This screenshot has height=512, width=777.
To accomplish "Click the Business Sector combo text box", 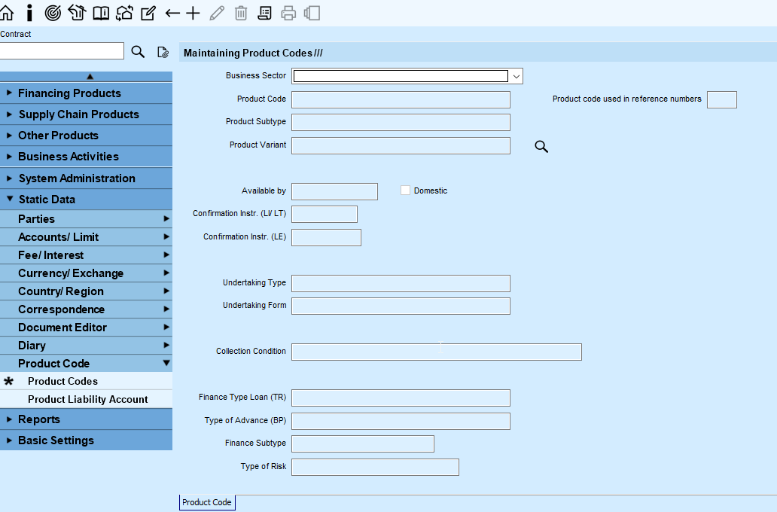I will click(401, 76).
